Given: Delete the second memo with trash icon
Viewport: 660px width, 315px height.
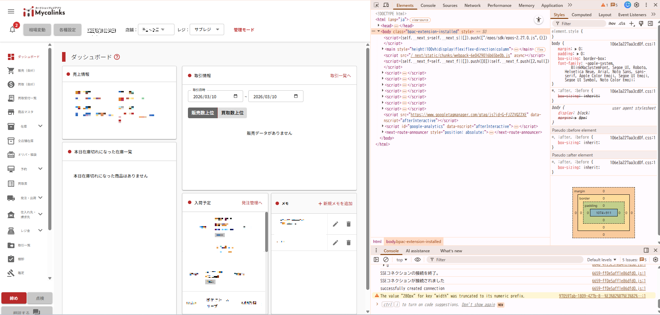Looking at the screenshot, I should [x=348, y=243].
